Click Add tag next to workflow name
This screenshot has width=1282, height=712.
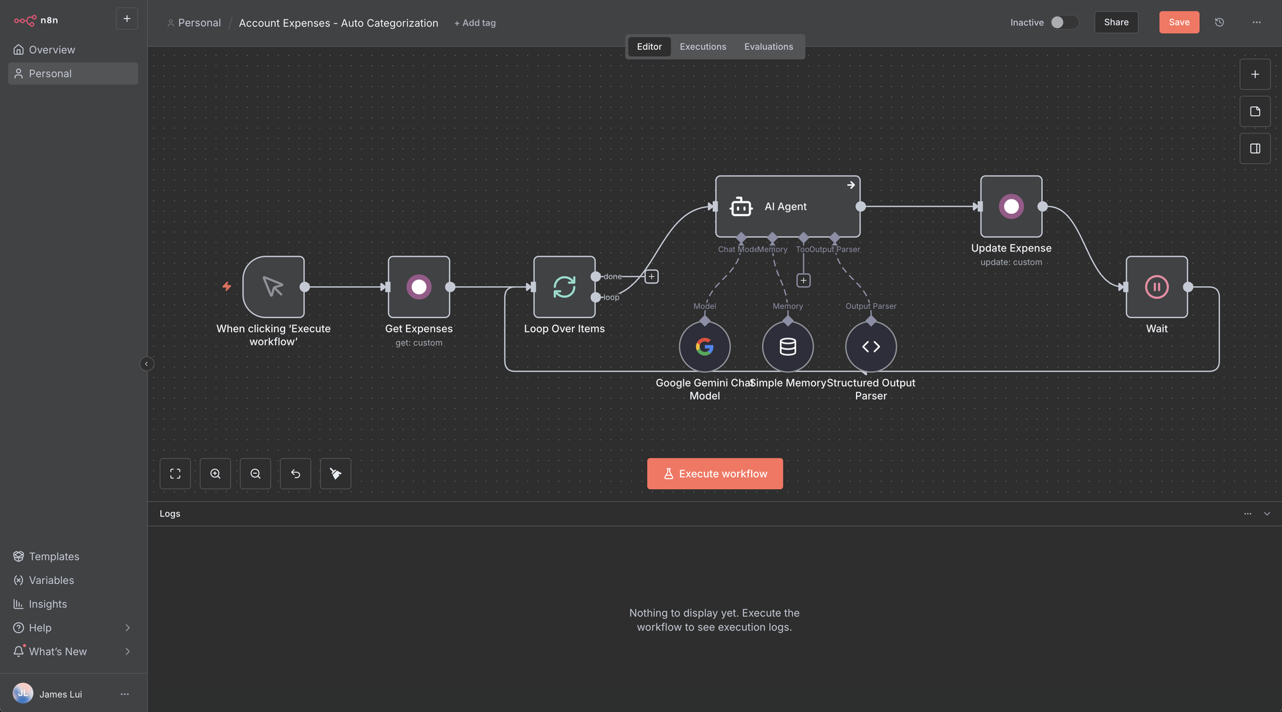point(475,23)
